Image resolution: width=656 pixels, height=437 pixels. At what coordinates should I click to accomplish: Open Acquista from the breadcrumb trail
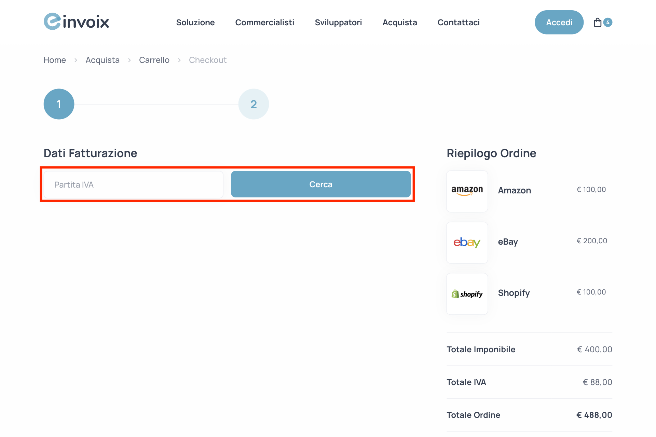[x=102, y=60]
